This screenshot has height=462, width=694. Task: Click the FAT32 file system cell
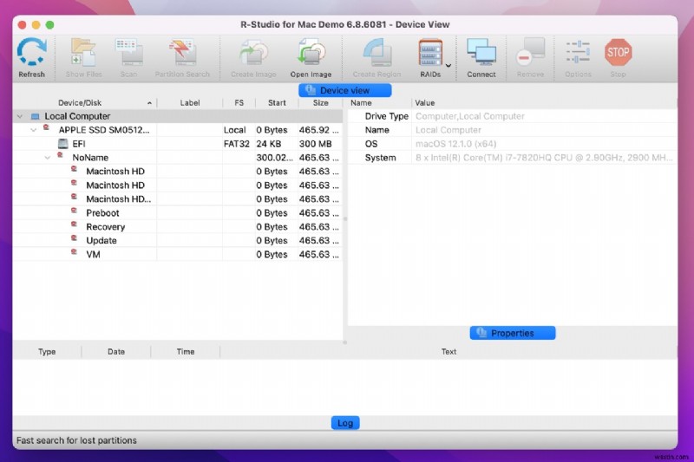(237, 144)
